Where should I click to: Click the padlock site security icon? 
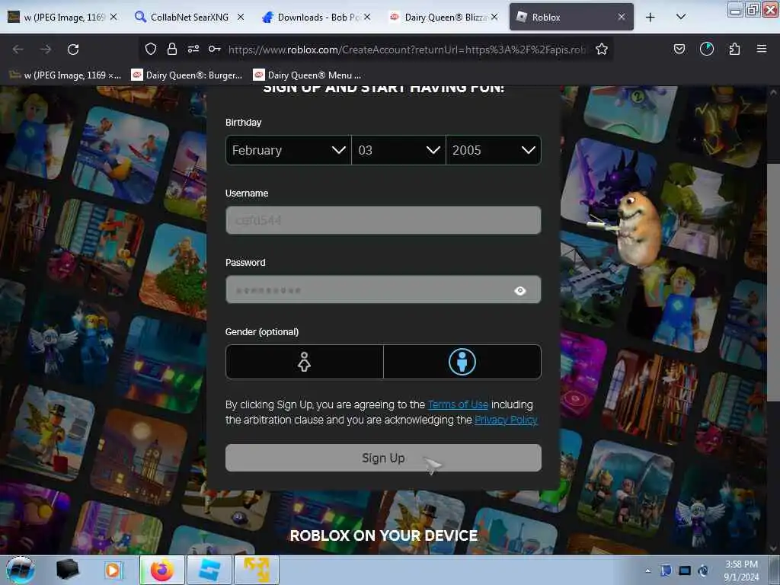point(172,49)
